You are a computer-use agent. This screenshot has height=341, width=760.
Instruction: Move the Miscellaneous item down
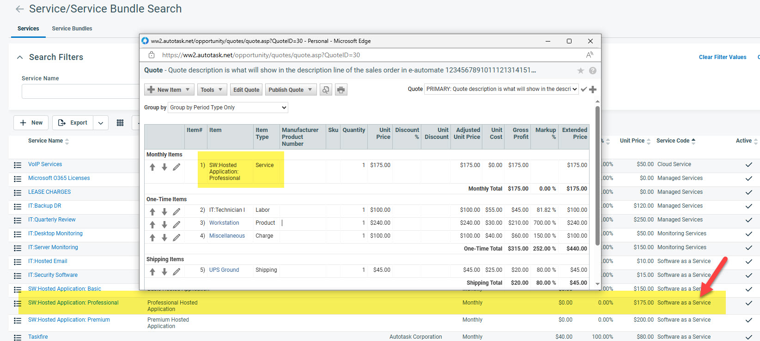tap(164, 238)
